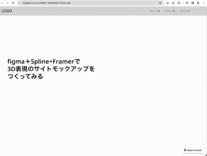Click the Made in Framer badge
The width and height of the screenshot is (207, 156).
pyautogui.click(x=193, y=150)
